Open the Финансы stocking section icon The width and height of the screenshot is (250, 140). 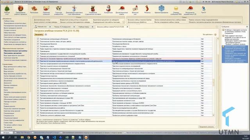pos(147,9)
